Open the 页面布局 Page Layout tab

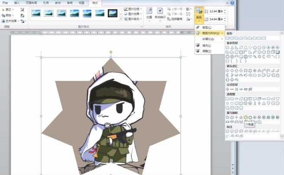[31, 3]
